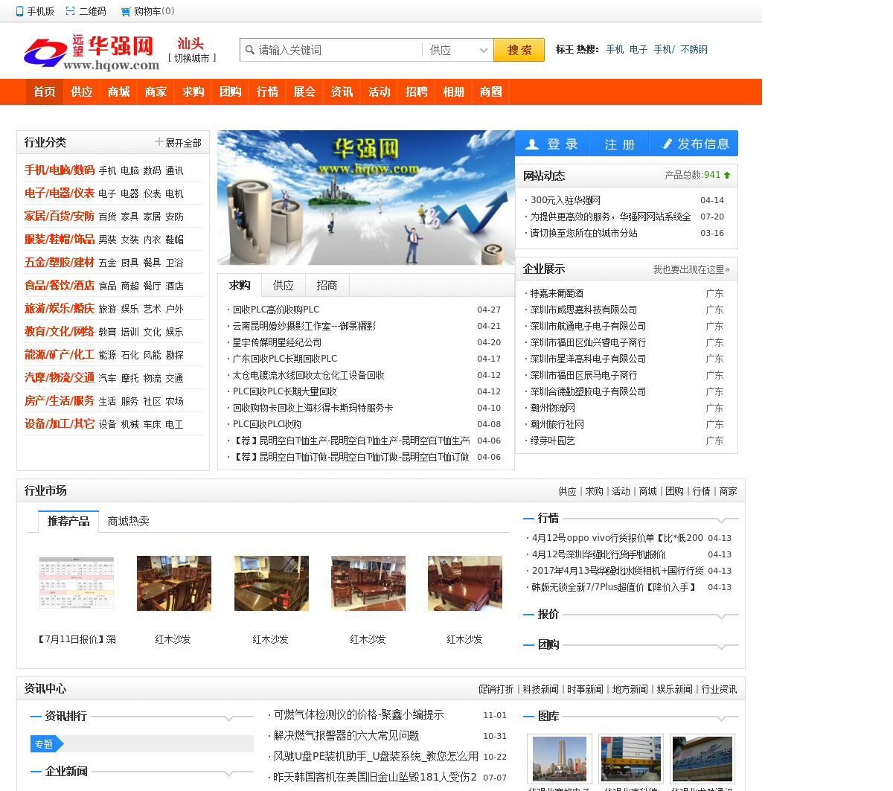The width and height of the screenshot is (893, 791).
Task: Go to 首页 in the navigation bar
Action: pos(45,92)
